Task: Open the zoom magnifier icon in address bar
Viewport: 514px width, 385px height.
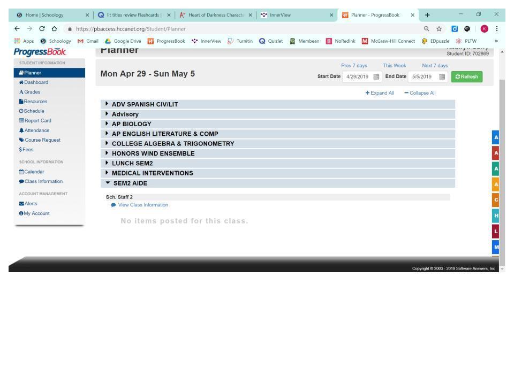Action: [427, 29]
